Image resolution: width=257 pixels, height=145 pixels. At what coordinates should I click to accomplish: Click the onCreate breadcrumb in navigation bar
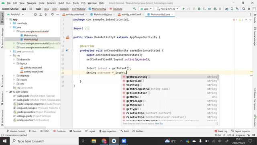[117, 9]
